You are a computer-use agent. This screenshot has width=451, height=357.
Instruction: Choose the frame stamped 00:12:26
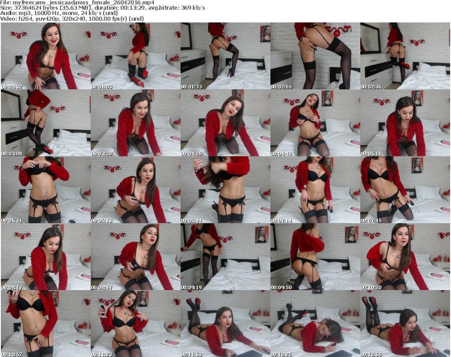click(x=315, y=324)
